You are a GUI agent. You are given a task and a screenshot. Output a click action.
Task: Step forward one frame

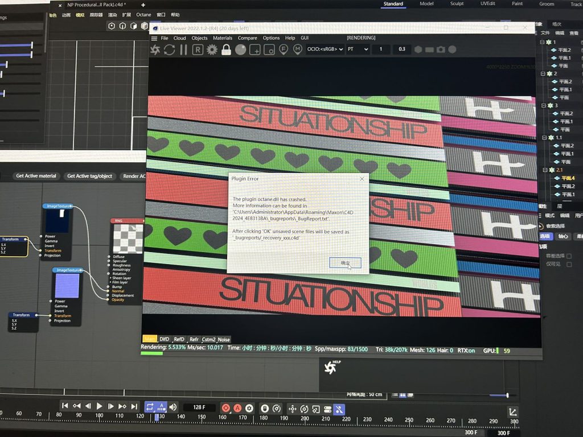coord(110,406)
